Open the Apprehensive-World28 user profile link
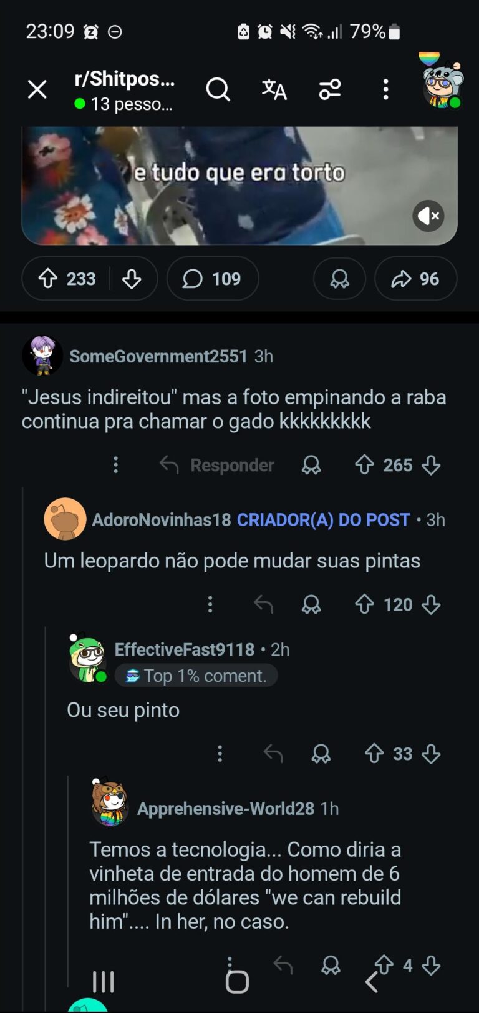479x1013 pixels. coord(225,809)
